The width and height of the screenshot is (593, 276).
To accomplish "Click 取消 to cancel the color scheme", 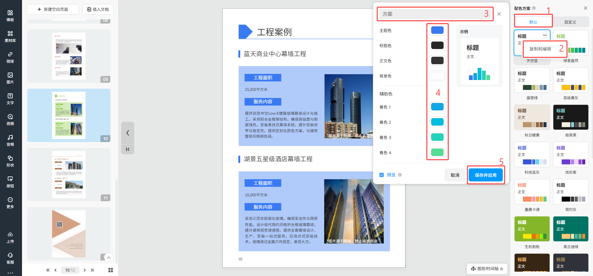I will (x=455, y=175).
